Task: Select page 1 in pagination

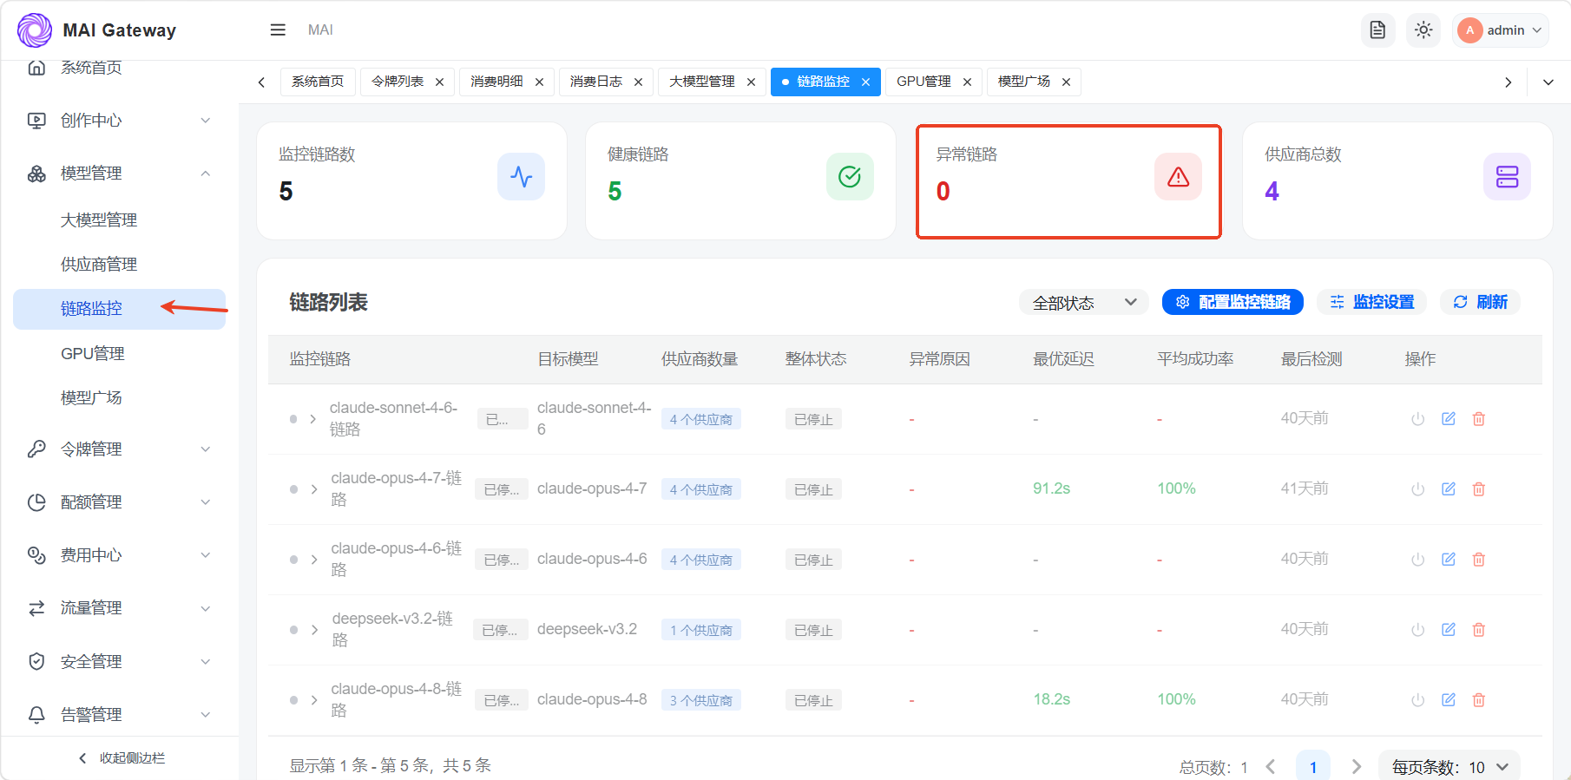Action: tap(1313, 767)
